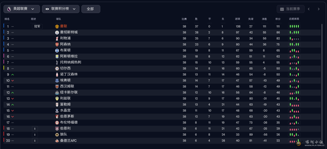Click the relegation arrow badge for 伯恩利
The image size is (327, 149).
pos(35,128)
